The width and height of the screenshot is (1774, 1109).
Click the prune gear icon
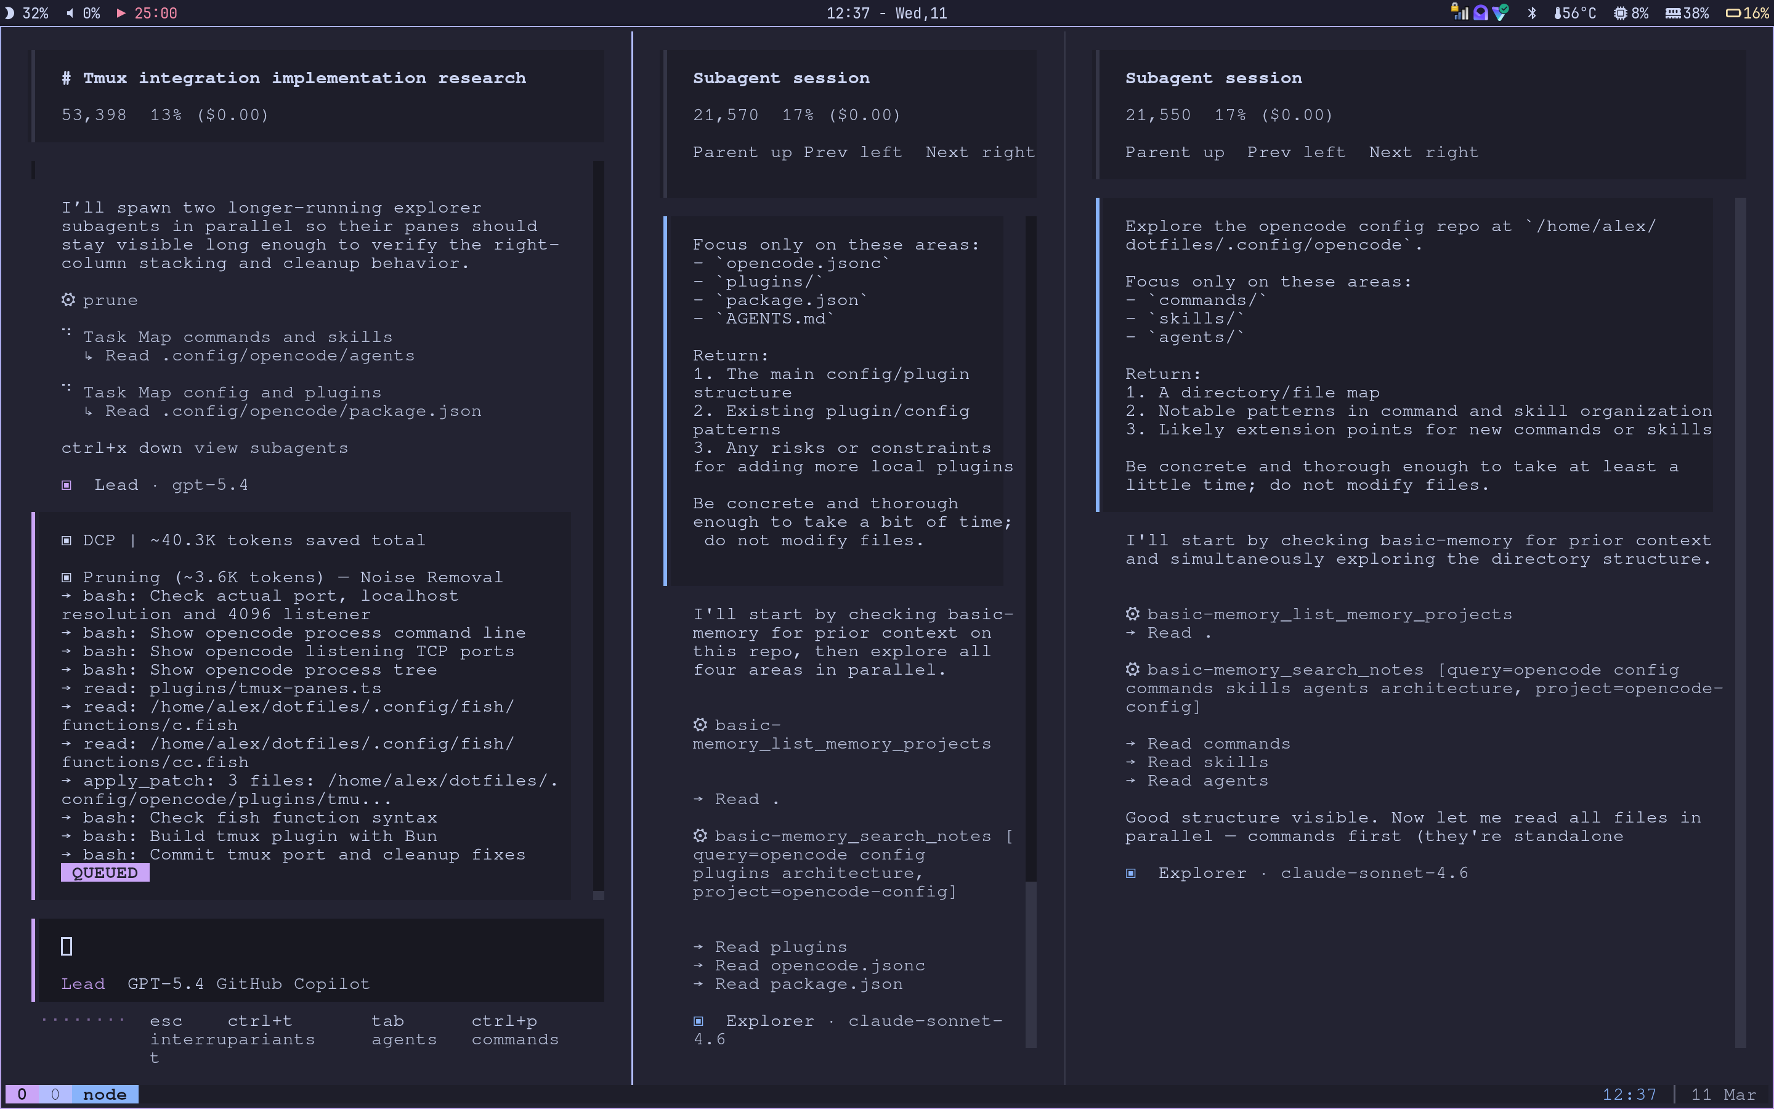coord(68,300)
